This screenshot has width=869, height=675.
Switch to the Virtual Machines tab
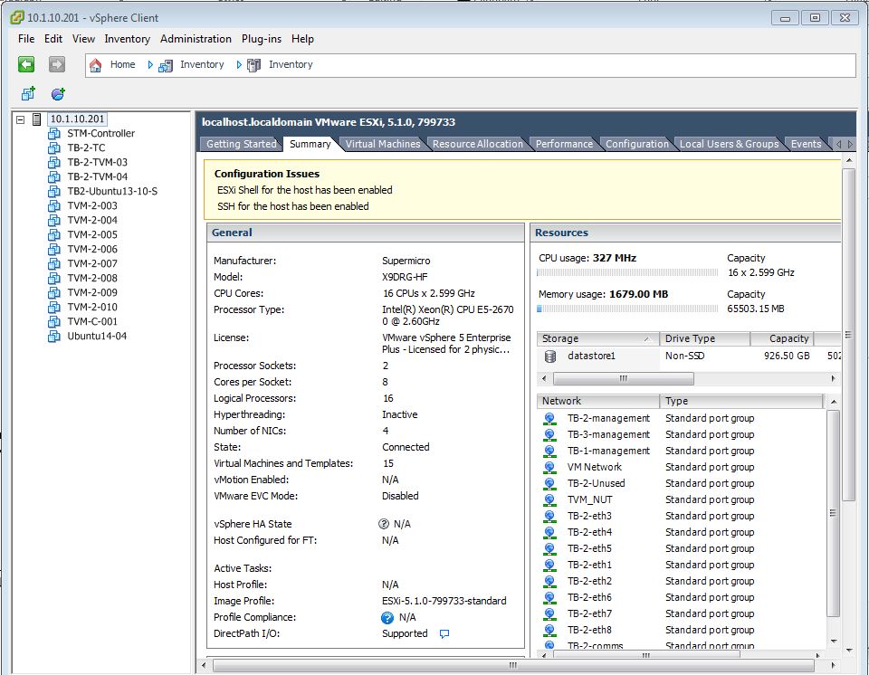(382, 144)
